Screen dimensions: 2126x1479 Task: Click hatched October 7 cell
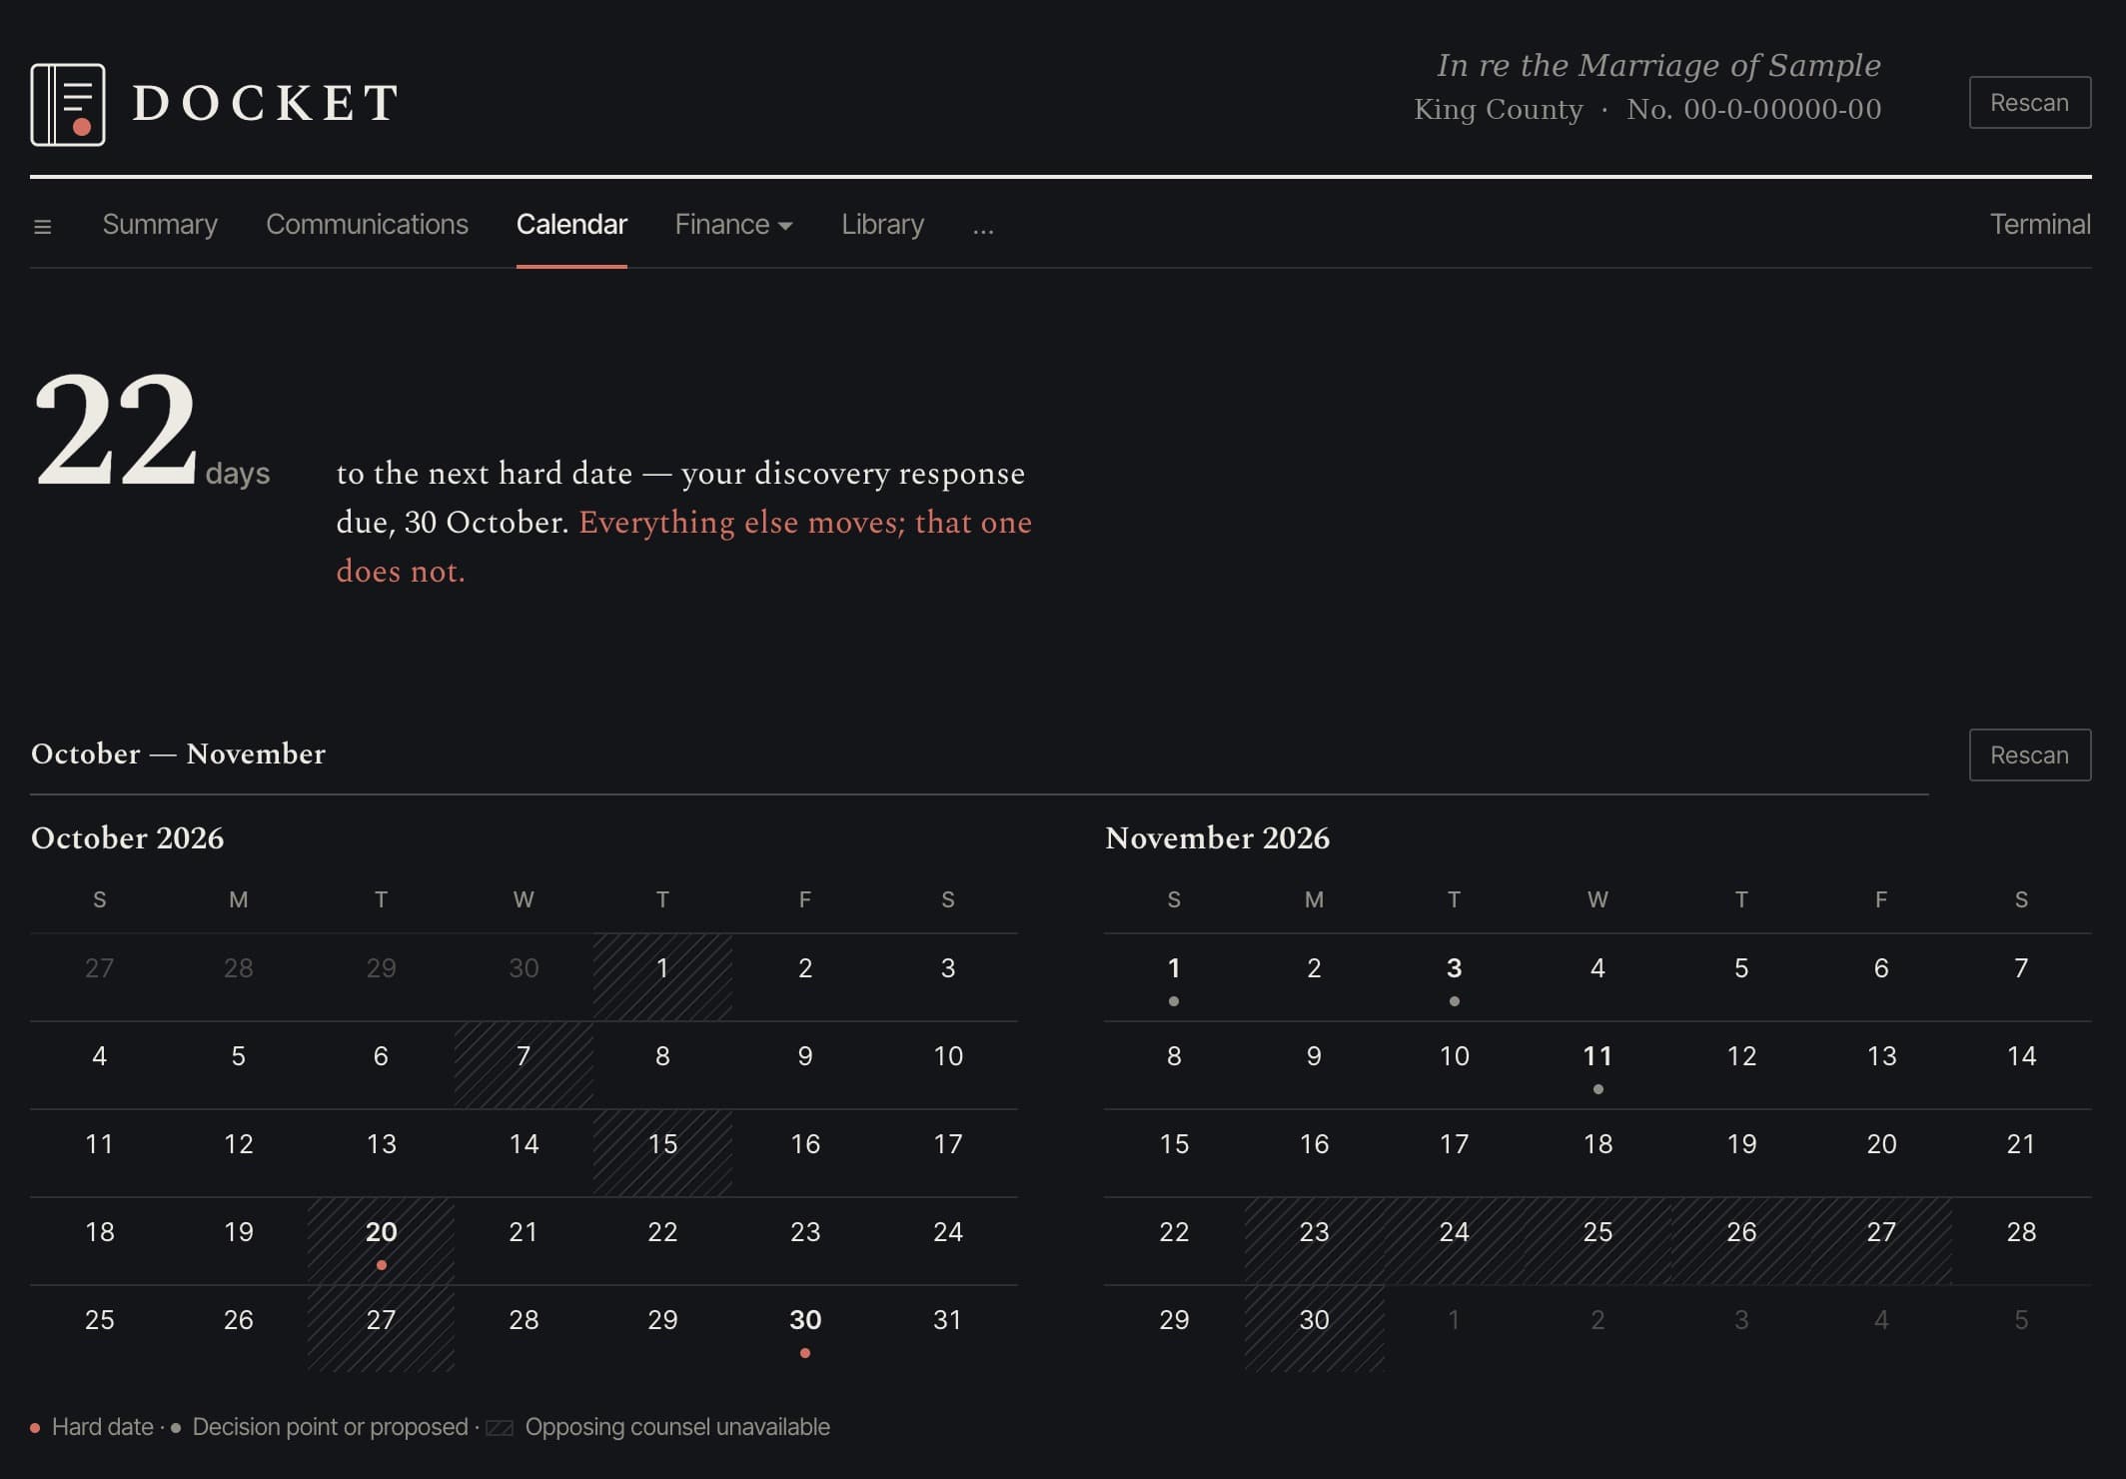(x=524, y=1065)
